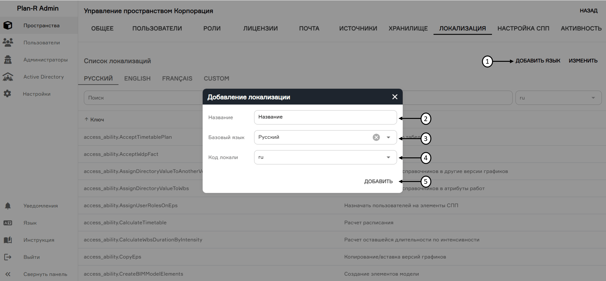Open the ru locale filter dropdown
The height and width of the screenshot is (281, 606).
point(593,98)
